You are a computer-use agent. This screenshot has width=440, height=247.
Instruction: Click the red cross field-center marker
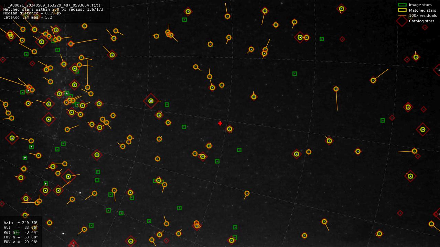220,123
